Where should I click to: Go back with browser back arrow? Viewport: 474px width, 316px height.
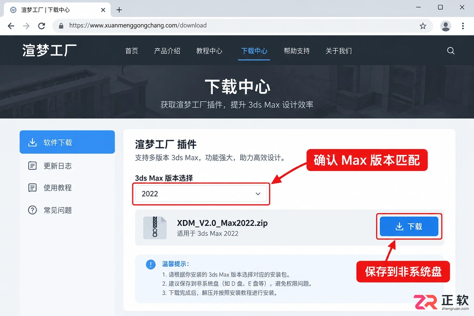pyautogui.click(x=11, y=26)
